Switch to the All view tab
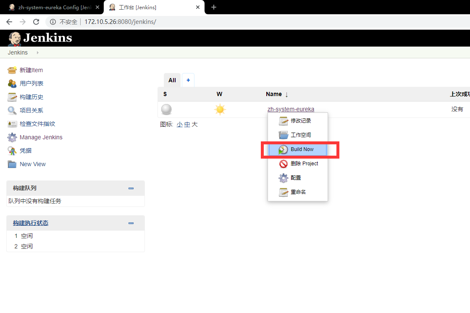Image resolution: width=470 pixels, height=313 pixels. [172, 80]
